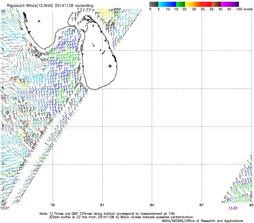Click the NOAA/NESDIS credit text
This screenshot has height=223, width=254.
pyautogui.click(x=202, y=221)
